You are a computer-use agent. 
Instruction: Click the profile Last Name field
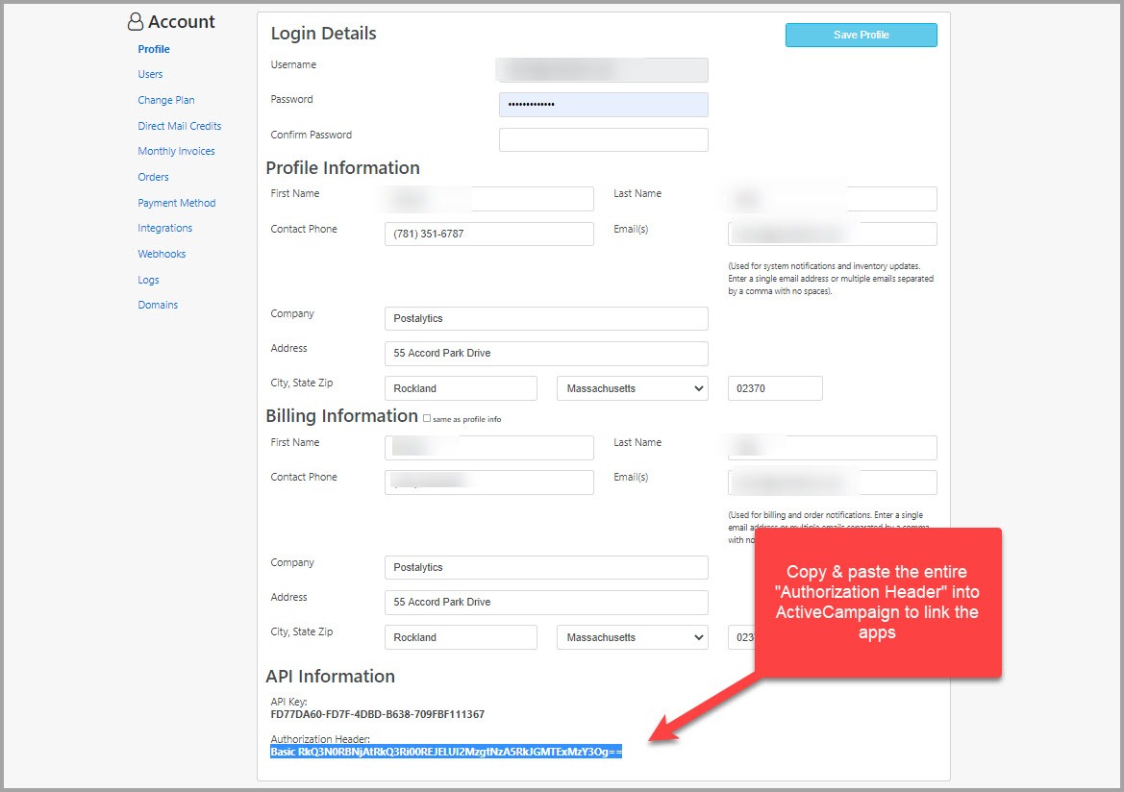pyautogui.click(x=833, y=199)
